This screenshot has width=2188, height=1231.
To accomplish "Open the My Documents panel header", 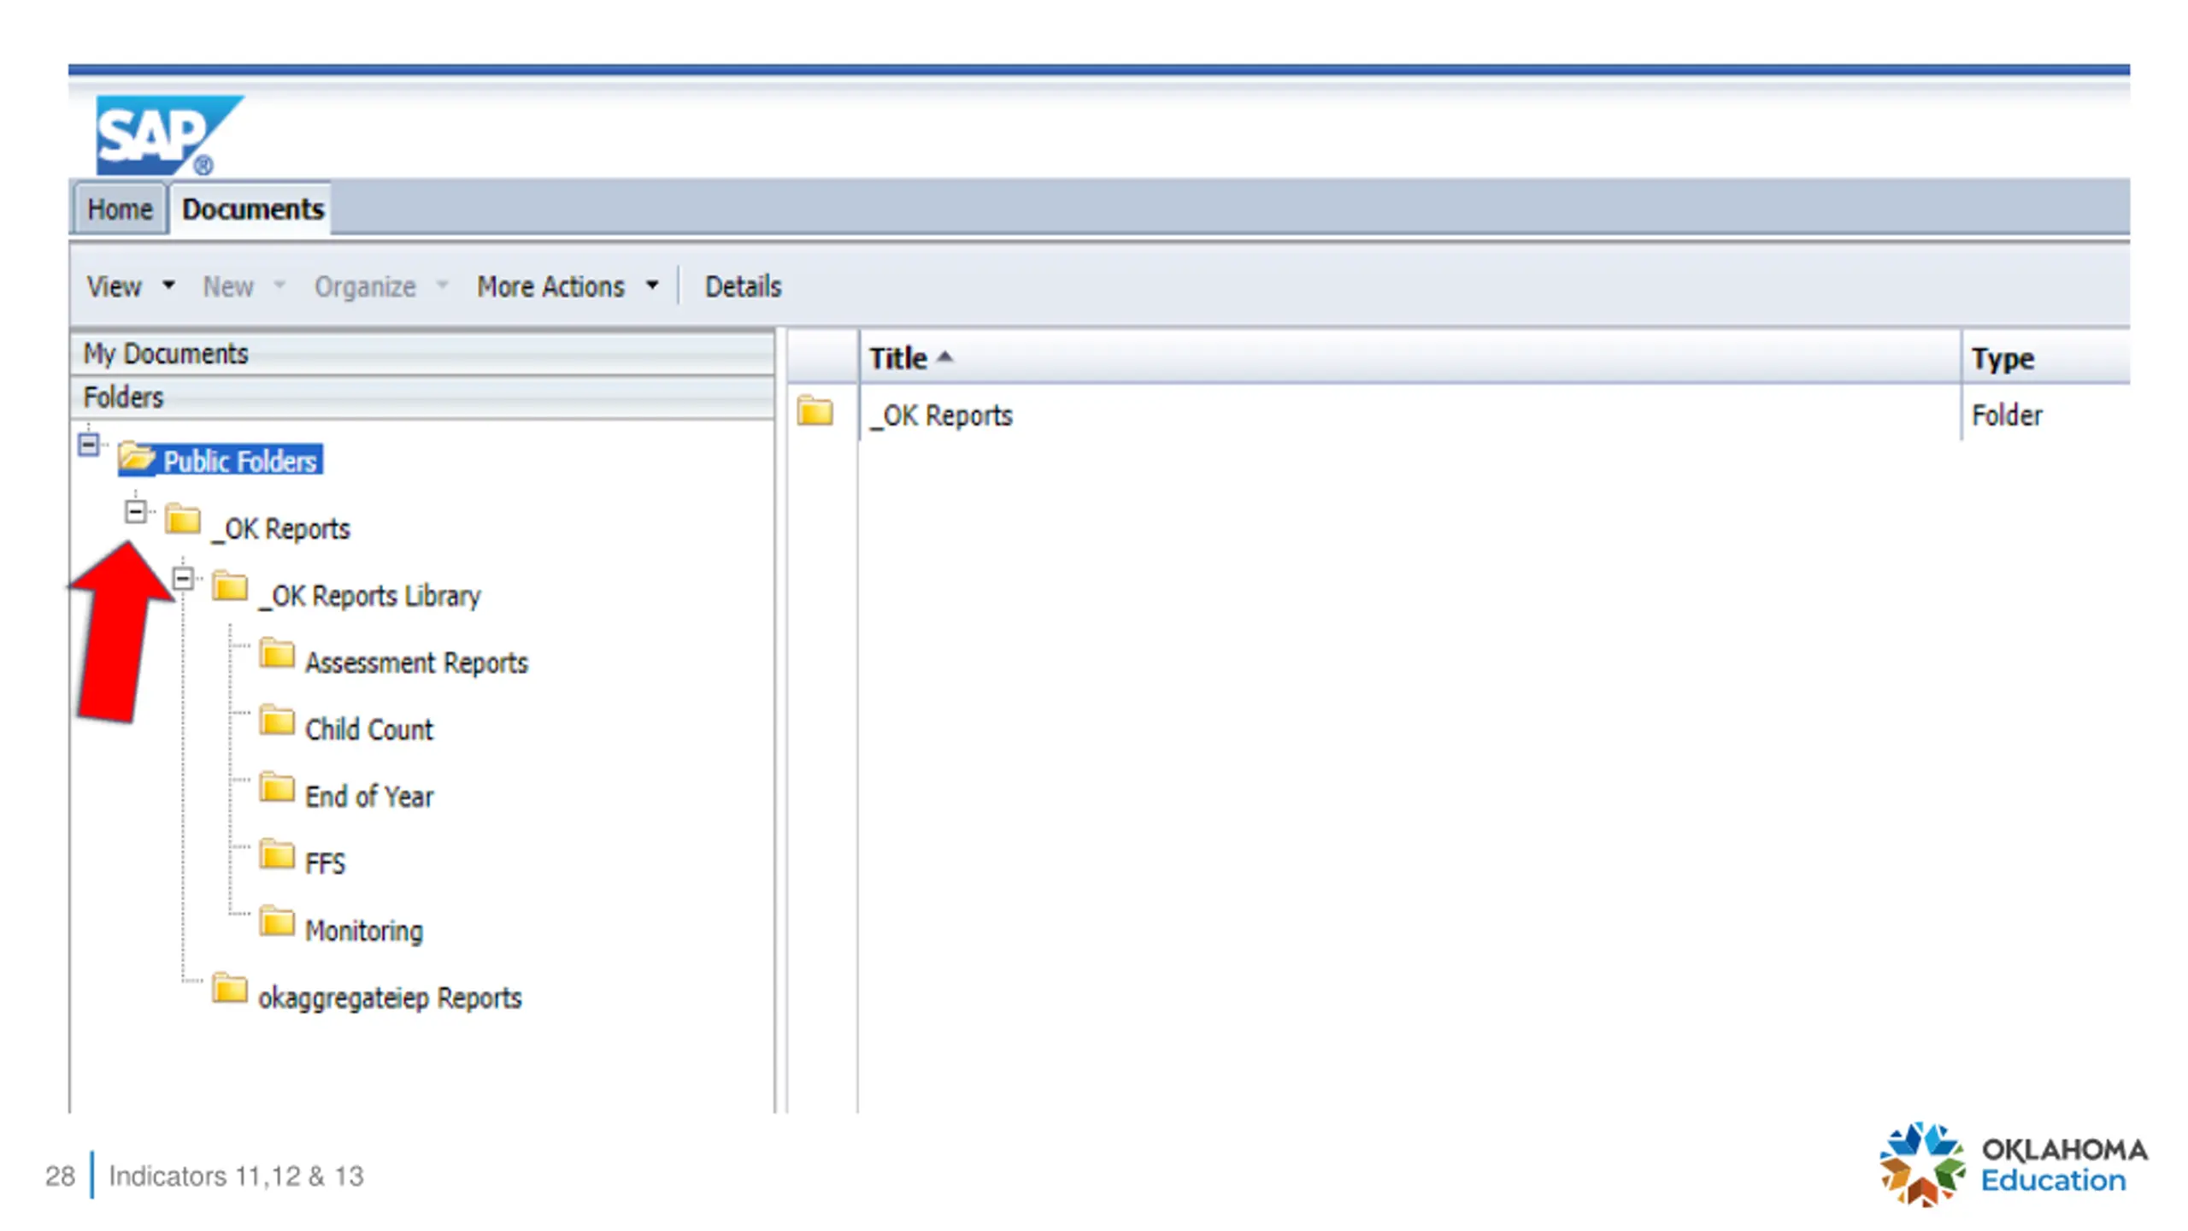I will pos(422,353).
